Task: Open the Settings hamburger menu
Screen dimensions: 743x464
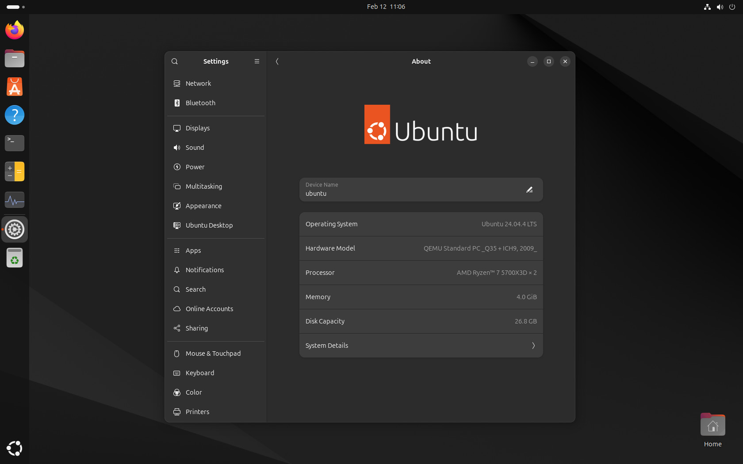Action: pyautogui.click(x=257, y=61)
